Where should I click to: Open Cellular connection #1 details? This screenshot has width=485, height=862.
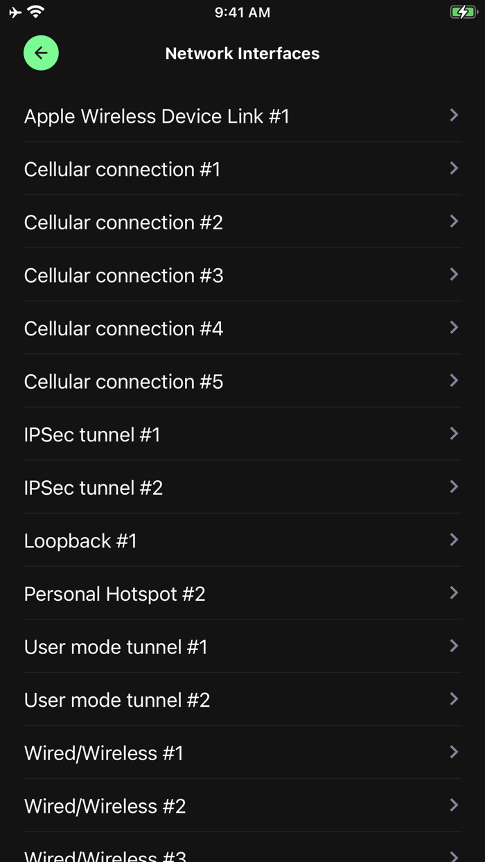[x=122, y=169]
